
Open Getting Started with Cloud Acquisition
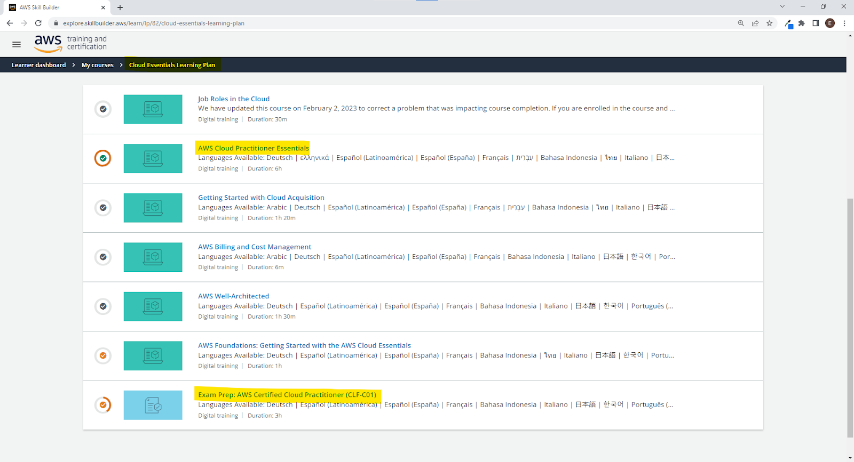[x=261, y=197]
